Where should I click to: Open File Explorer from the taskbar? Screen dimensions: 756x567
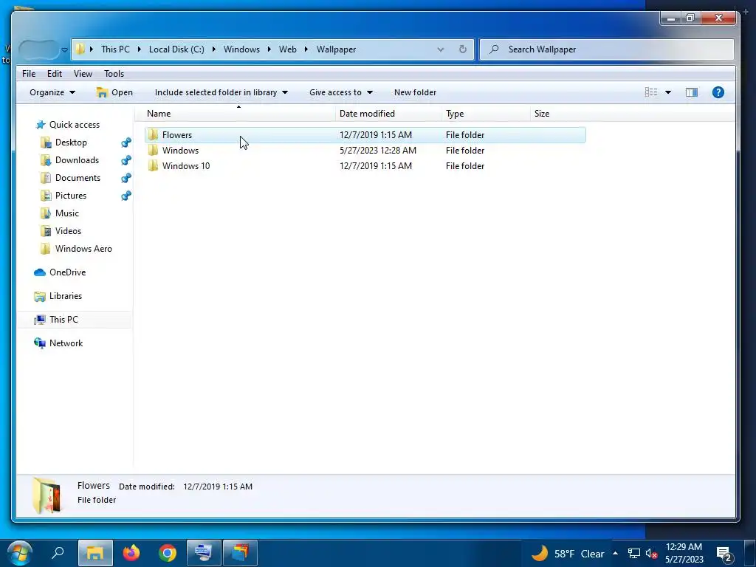[x=95, y=553]
